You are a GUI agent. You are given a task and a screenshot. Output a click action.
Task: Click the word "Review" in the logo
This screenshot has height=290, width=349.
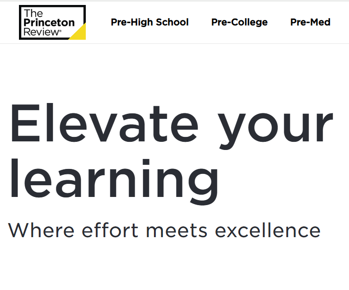[x=42, y=31]
